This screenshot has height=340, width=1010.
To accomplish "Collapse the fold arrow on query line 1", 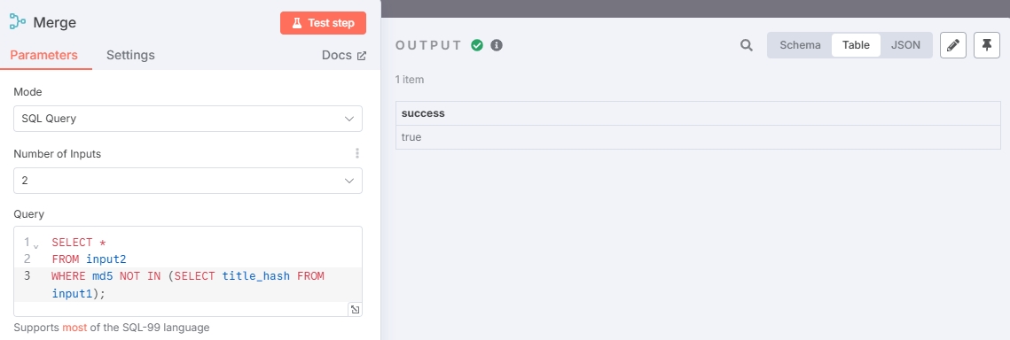I will (36, 245).
